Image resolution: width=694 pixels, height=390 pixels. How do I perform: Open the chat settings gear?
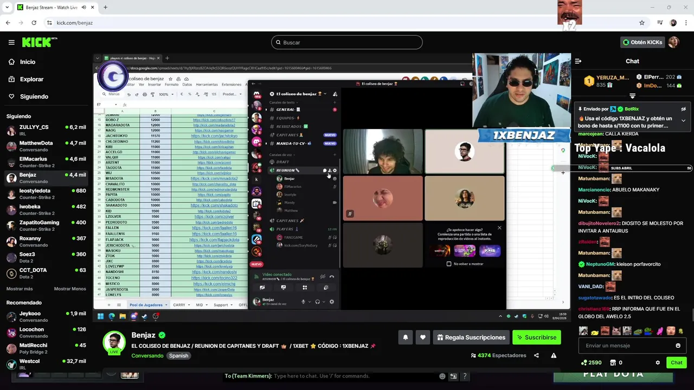coord(658,362)
